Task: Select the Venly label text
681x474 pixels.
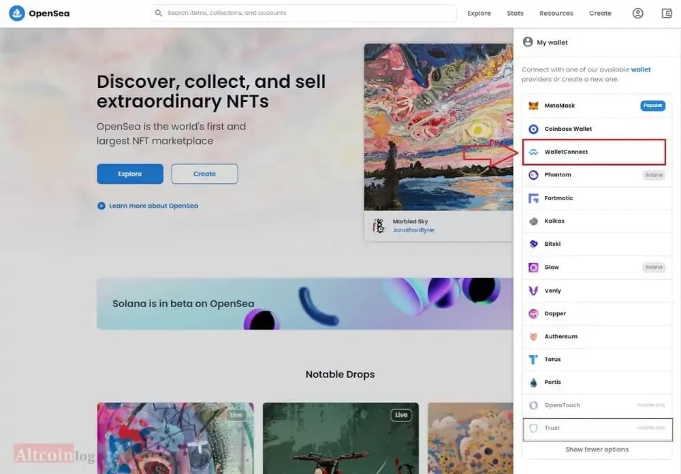Action: tap(552, 291)
